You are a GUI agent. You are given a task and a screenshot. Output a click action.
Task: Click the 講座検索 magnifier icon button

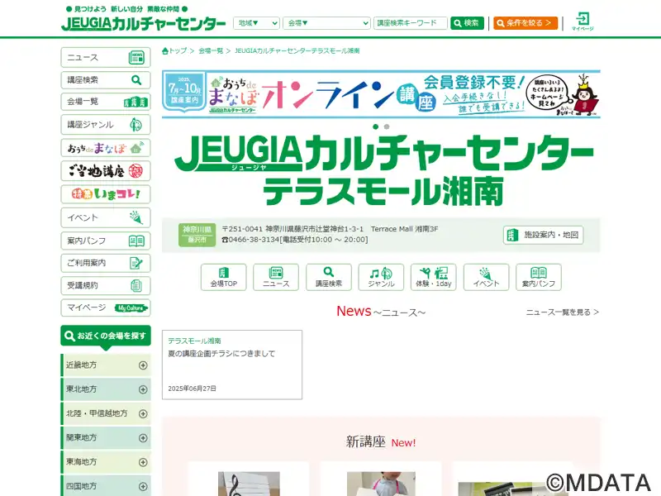click(328, 277)
